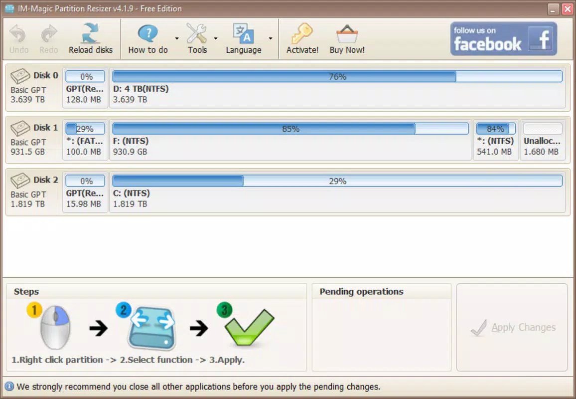
Task: Click the Apply Changes button
Action: click(512, 327)
